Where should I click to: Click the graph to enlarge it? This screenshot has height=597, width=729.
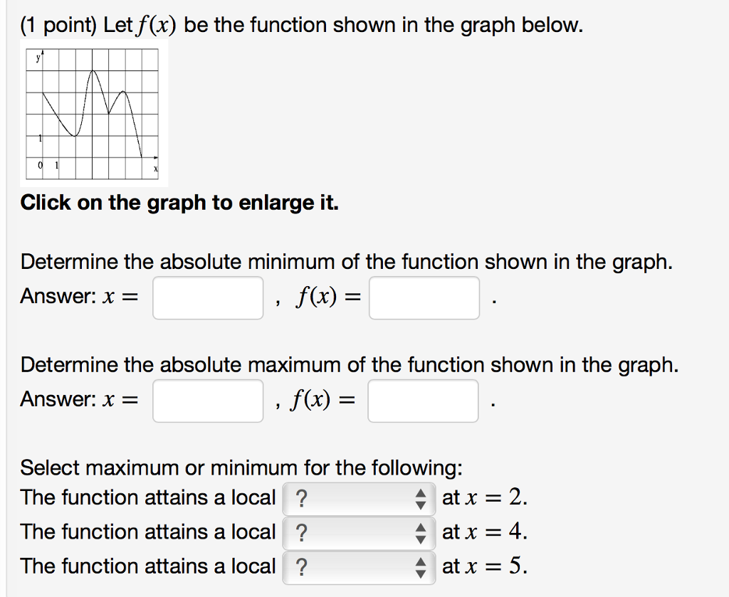tap(93, 114)
